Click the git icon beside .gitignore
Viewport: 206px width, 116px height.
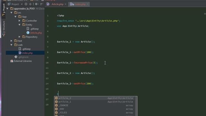click(x=16, y=57)
